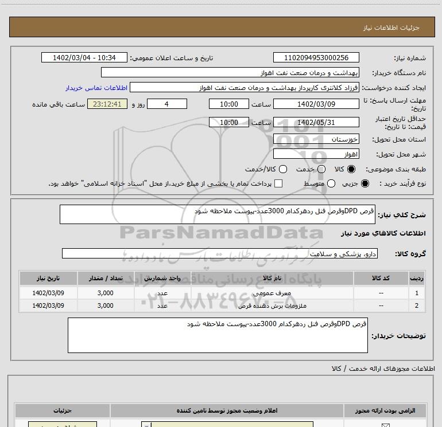Screen dimensions: 442x427
Task: Click the unit عدد in the معرف عمومی row
Action: click(162, 293)
